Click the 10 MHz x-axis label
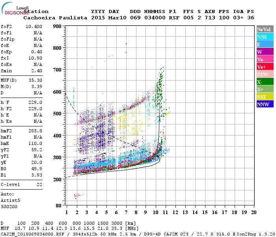The width and height of the screenshot is (276, 237). tap(155, 213)
